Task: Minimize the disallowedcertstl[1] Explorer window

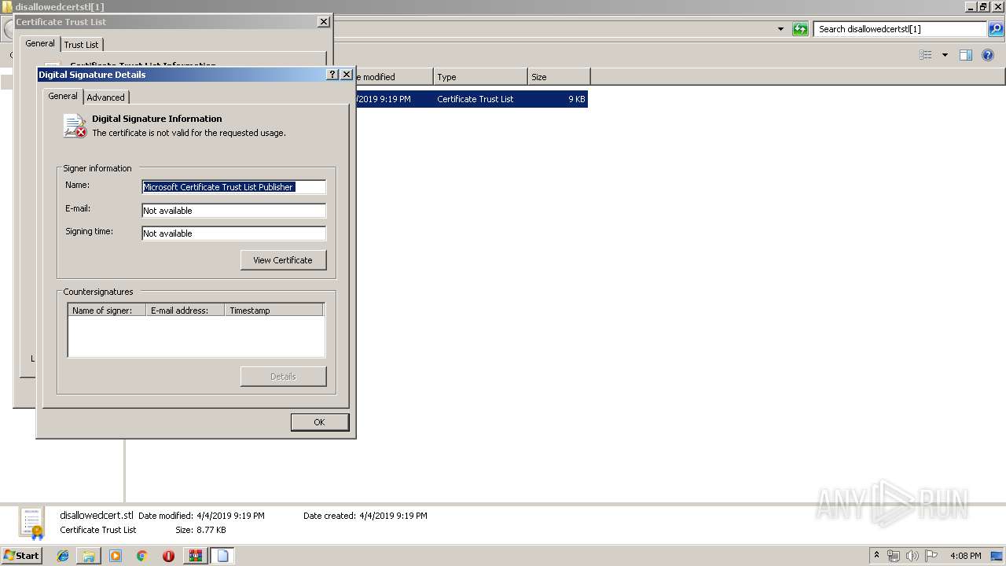Action: click(971, 7)
